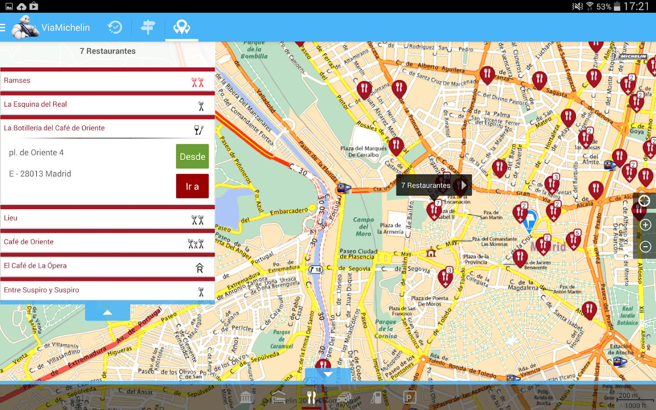The width and height of the screenshot is (656, 410).
Task: Expand the Ramses restaurant entry
Action: [108, 81]
